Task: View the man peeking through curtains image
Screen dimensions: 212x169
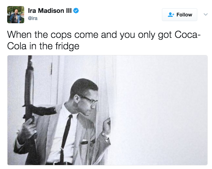Action: [107, 110]
